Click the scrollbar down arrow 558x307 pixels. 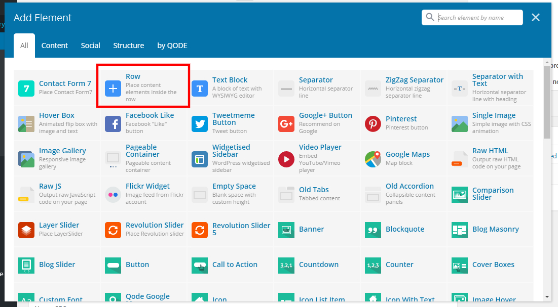[547, 297]
